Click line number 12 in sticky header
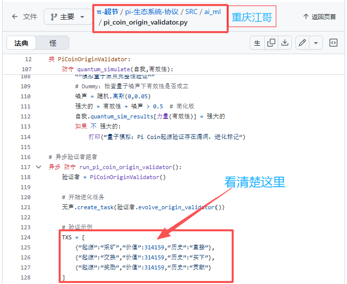 [x=28, y=59]
